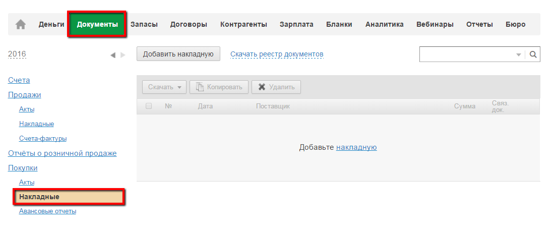Viewport: 554px width, 236px height.
Task: Open the Бланки menu
Action: [x=339, y=24]
